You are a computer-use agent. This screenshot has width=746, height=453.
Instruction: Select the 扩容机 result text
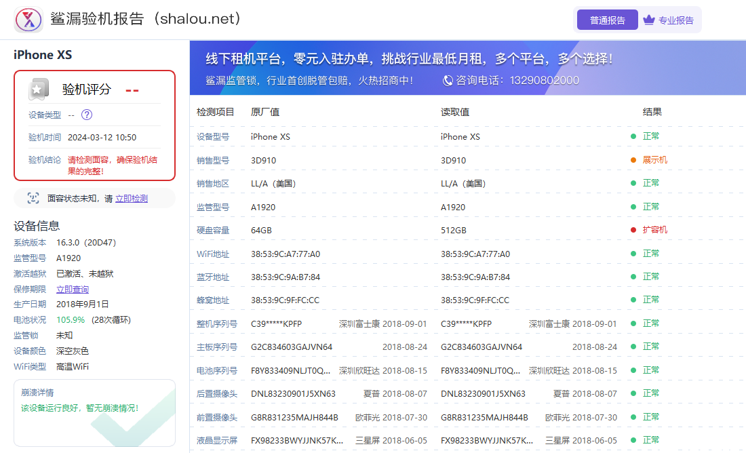point(654,230)
